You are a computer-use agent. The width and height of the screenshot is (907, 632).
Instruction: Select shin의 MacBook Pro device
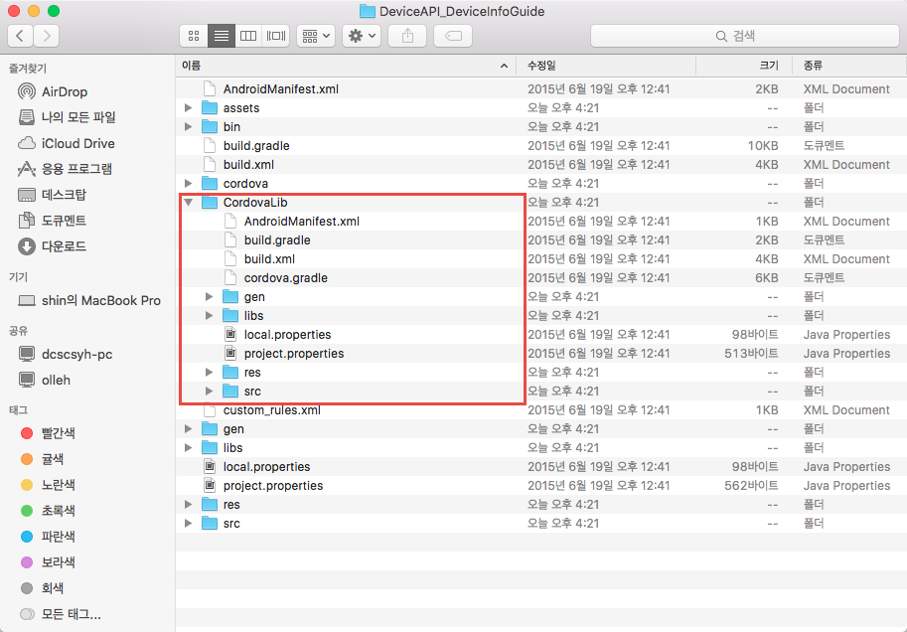click(x=100, y=300)
